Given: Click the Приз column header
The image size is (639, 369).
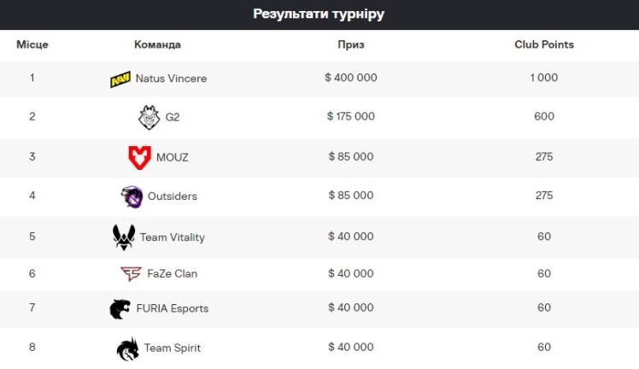Looking at the screenshot, I should coord(350,44).
